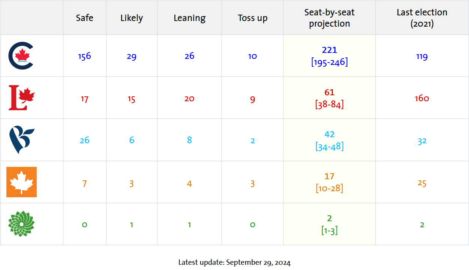469x270 pixels.
Task: Click the orange NDP maple leaf logo
Action: click(x=21, y=182)
